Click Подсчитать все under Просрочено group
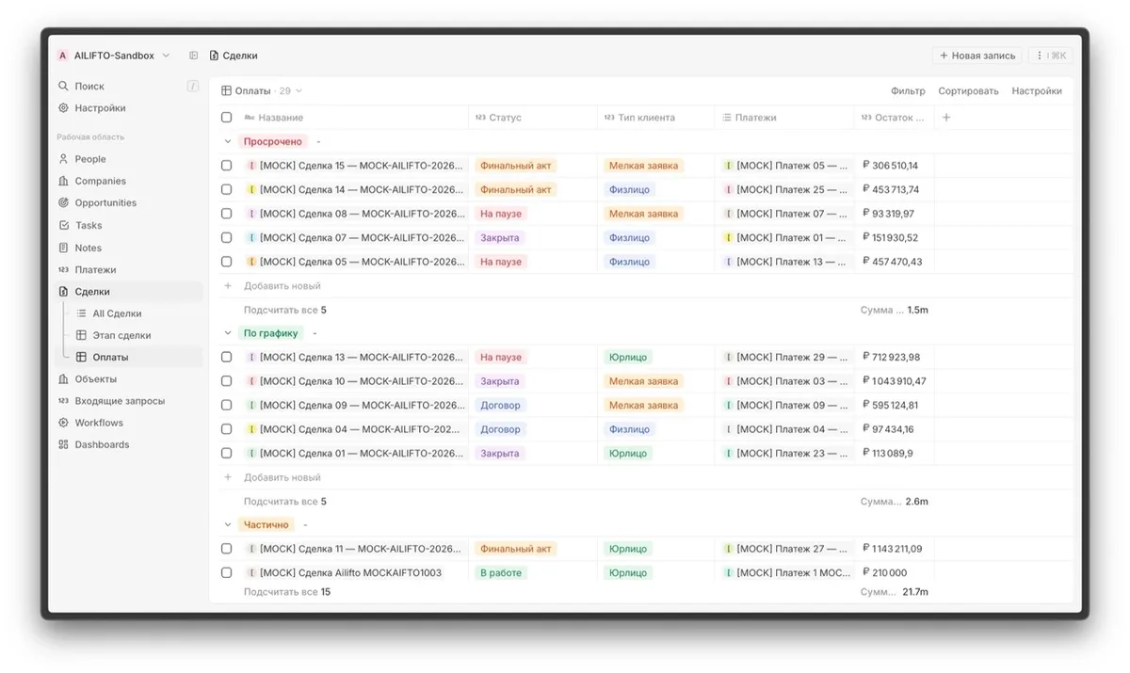The image size is (1130, 673). 285,310
